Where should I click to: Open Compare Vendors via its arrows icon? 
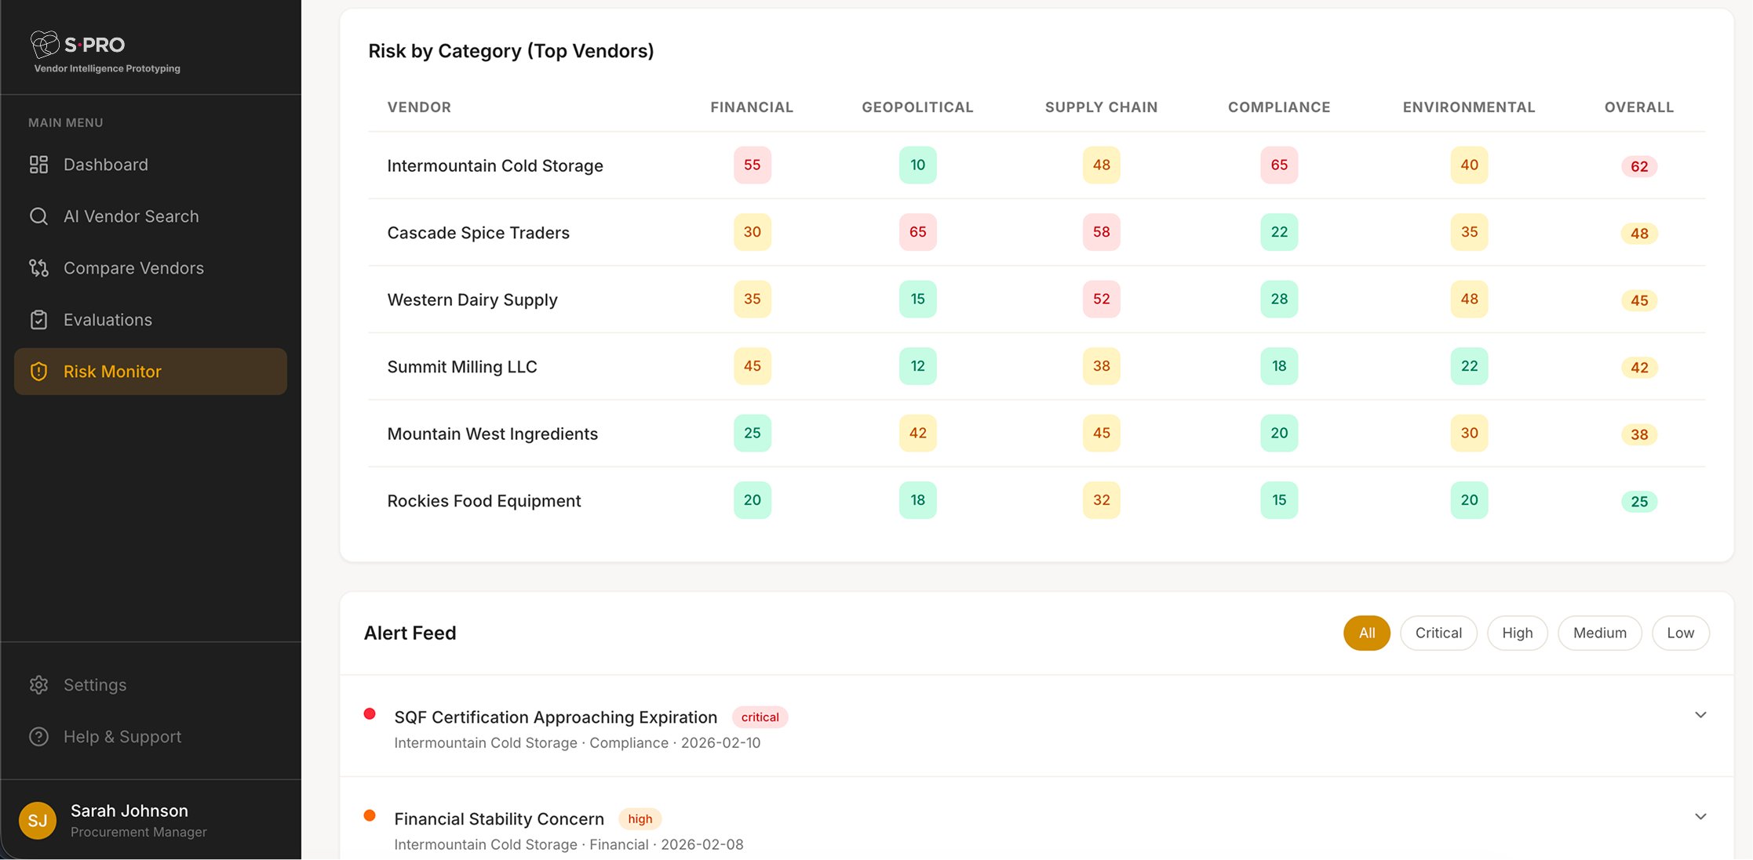pyautogui.click(x=38, y=267)
